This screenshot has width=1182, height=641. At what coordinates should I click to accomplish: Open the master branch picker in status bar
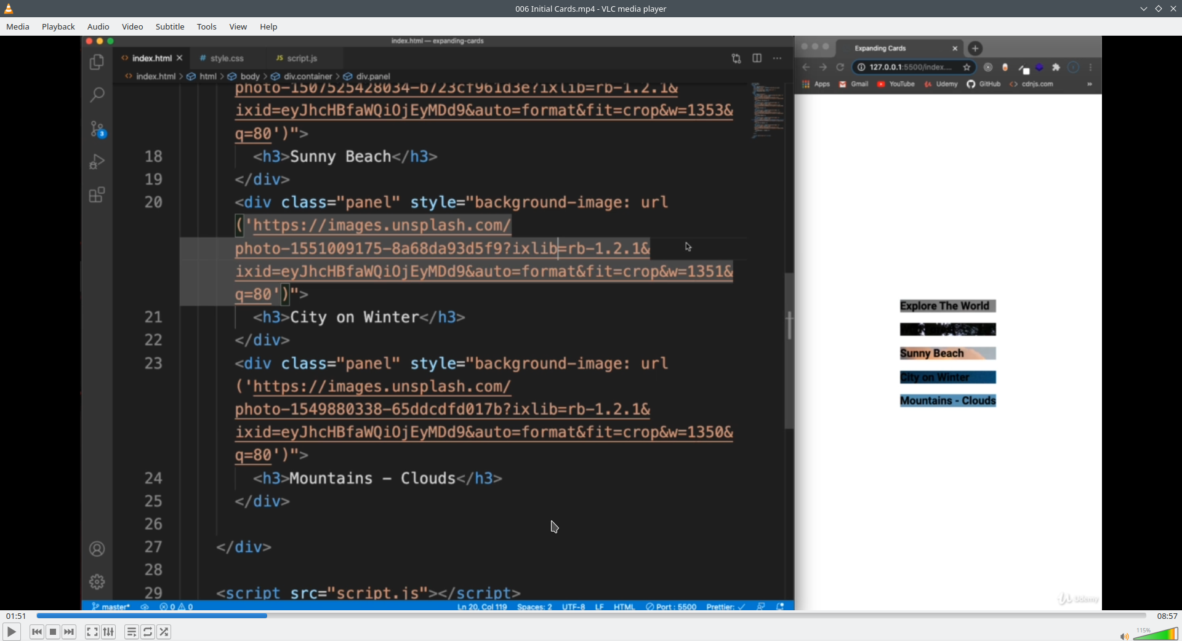coord(111,607)
